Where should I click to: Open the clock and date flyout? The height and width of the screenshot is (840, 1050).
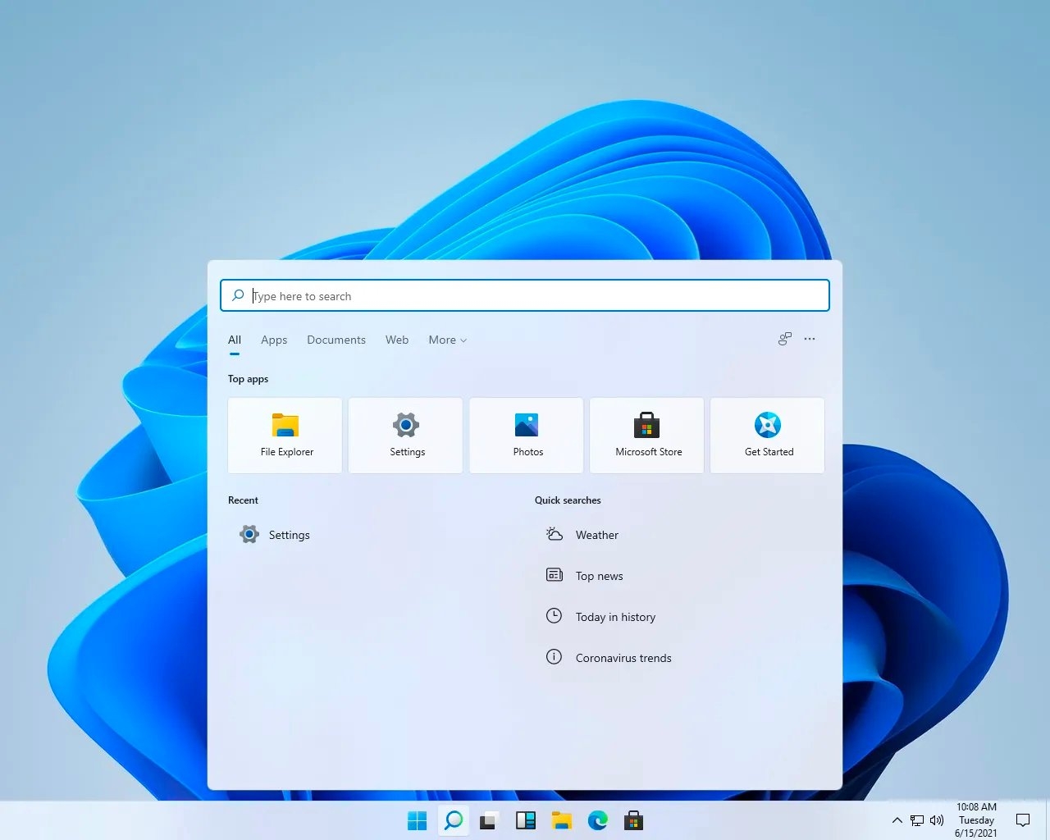[976, 820]
